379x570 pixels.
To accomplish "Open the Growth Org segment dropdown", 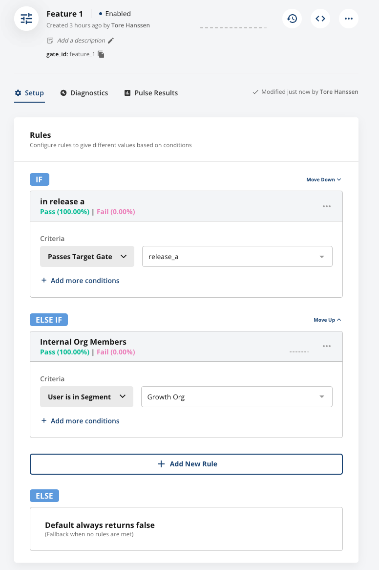I will (236, 396).
